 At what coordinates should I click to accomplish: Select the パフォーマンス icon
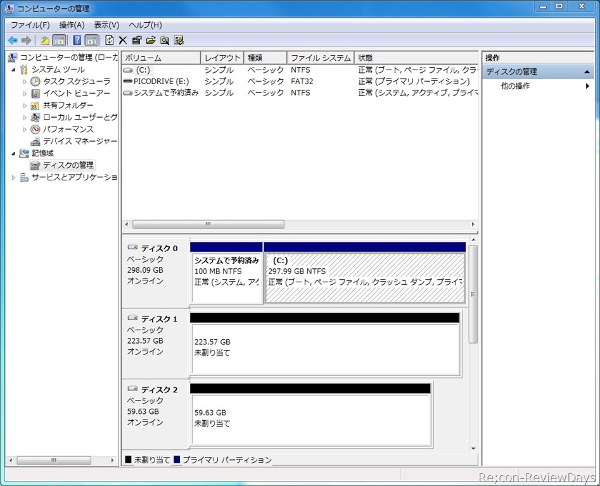point(35,130)
